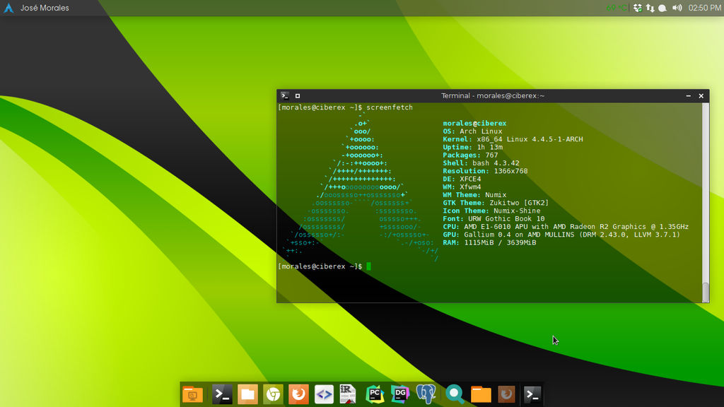Launch DataGrip from the dock

click(400, 394)
